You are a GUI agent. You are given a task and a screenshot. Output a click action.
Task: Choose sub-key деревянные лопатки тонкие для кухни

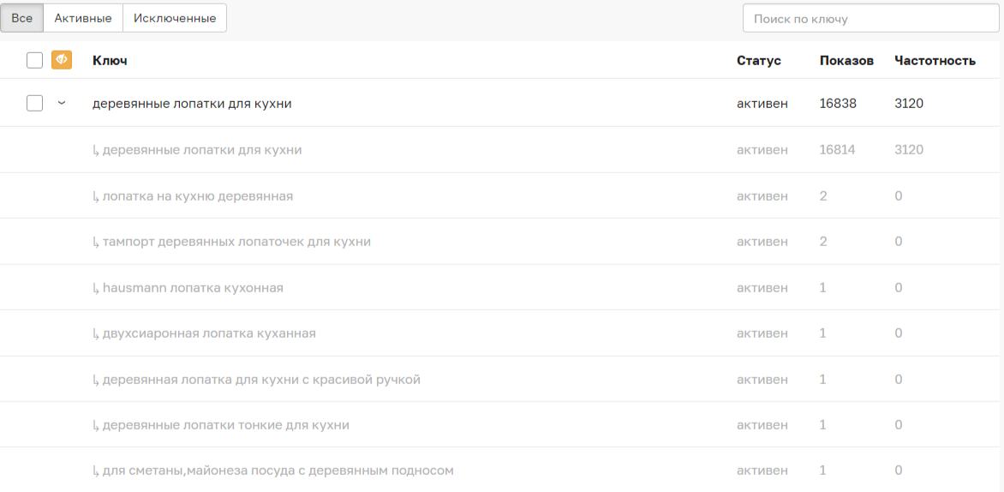coord(225,425)
